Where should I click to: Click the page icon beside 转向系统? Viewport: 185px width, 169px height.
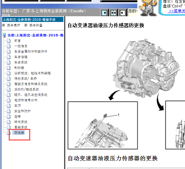pos(9,122)
